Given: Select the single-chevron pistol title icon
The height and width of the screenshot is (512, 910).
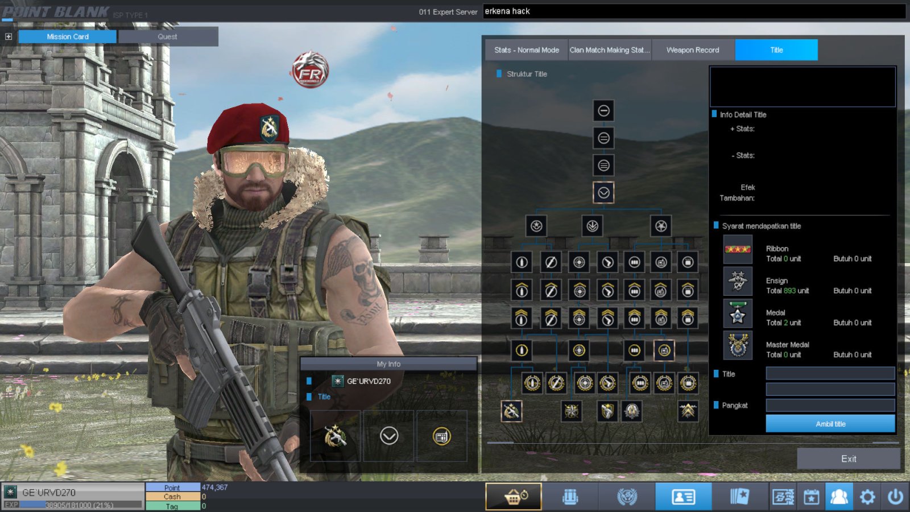Looking at the screenshot, I should 607,290.
